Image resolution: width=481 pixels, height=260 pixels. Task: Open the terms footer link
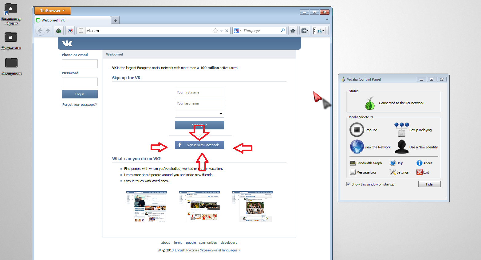click(x=178, y=243)
